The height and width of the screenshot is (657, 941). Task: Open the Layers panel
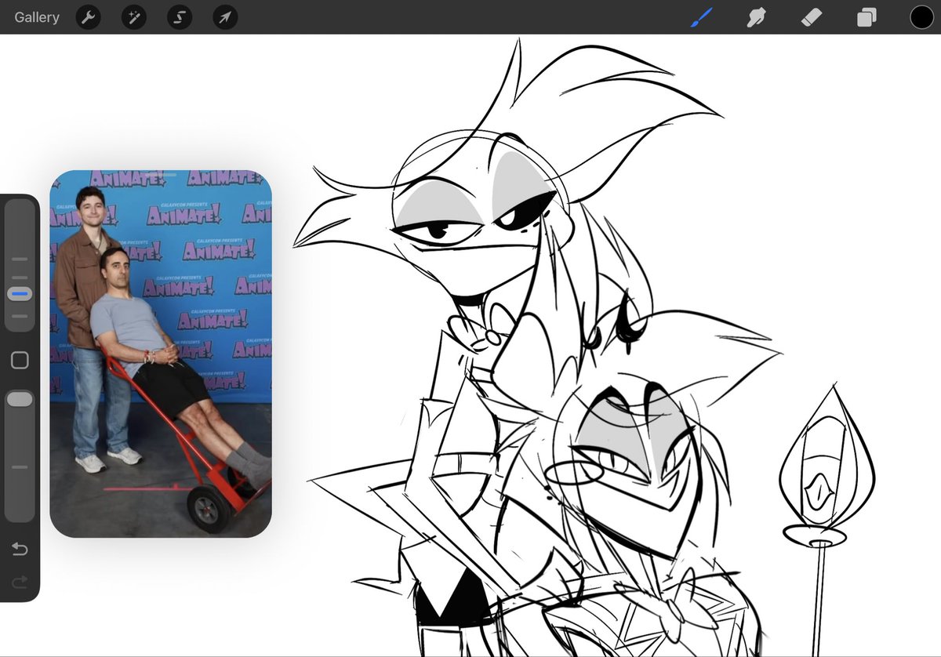(x=867, y=17)
